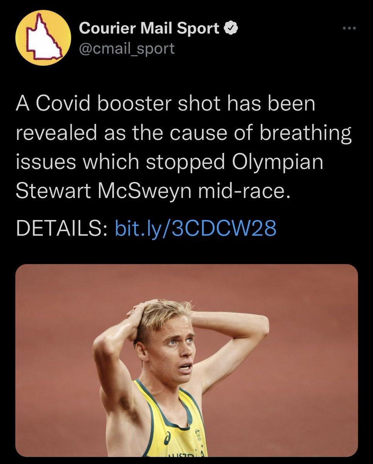Visit the @cmail_sport handle
The width and height of the screenshot is (373, 464).
pos(127,48)
